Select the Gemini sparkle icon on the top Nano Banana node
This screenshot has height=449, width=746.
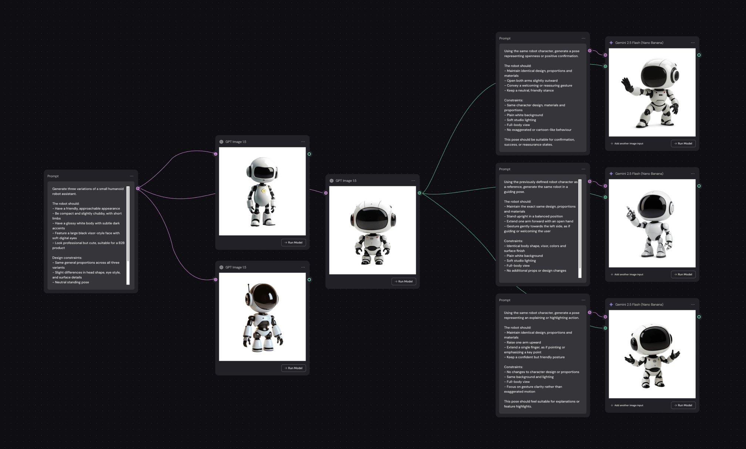coord(611,42)
